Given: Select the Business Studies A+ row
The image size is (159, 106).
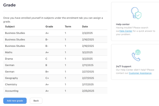Looking at the screenshot, I should [x=55, y=33].
